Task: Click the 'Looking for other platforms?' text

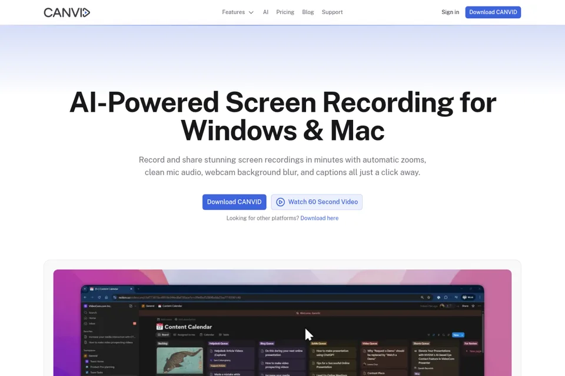Action: (262, 218)
